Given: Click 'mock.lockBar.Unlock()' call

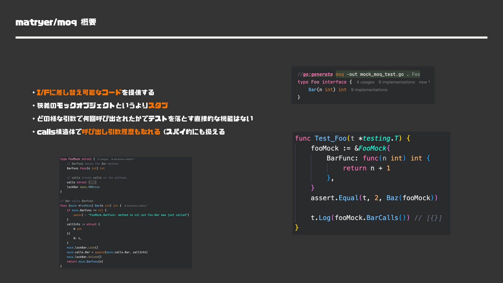Looking at the screenshot, I should [x=84, y=257].
